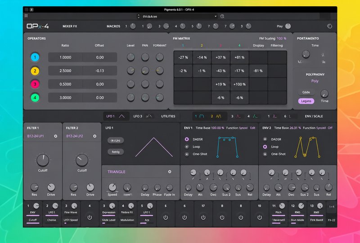This screenshot has height=243, width=360.
Task: Click the LFO 1 Retrig button
Action: [x=116, y=152]
